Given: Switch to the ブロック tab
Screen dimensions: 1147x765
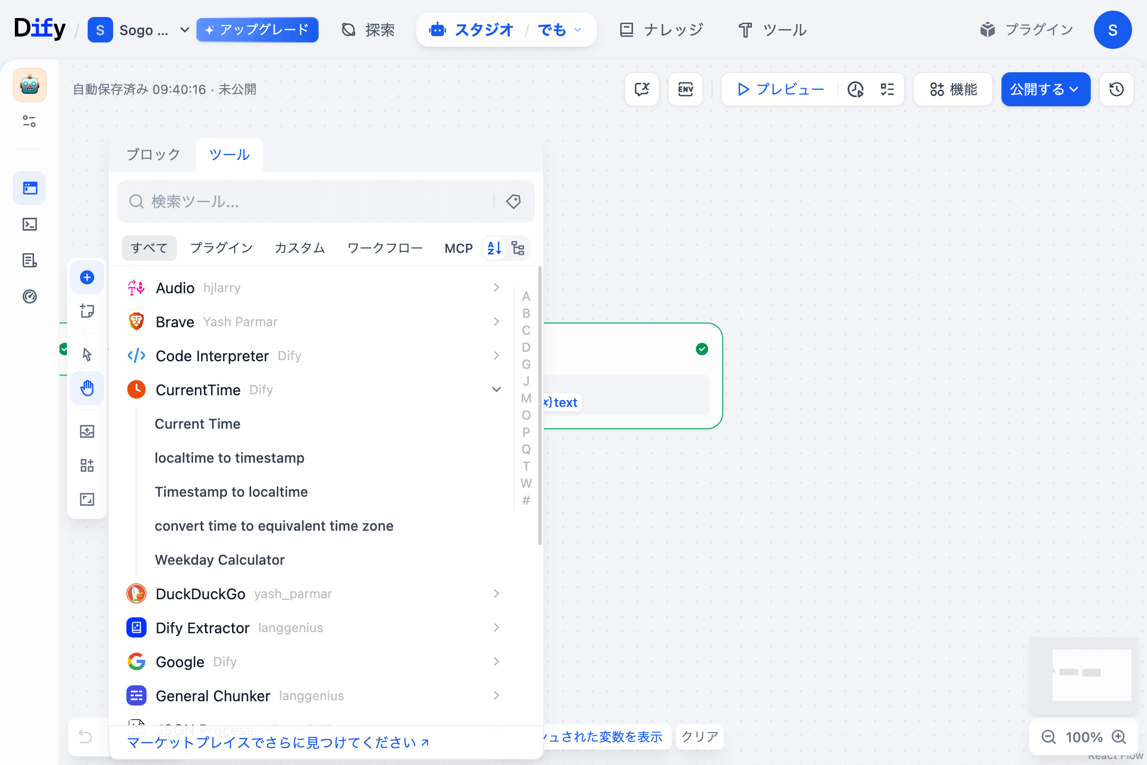Looking at the screenshot, I should coord(152,155).
